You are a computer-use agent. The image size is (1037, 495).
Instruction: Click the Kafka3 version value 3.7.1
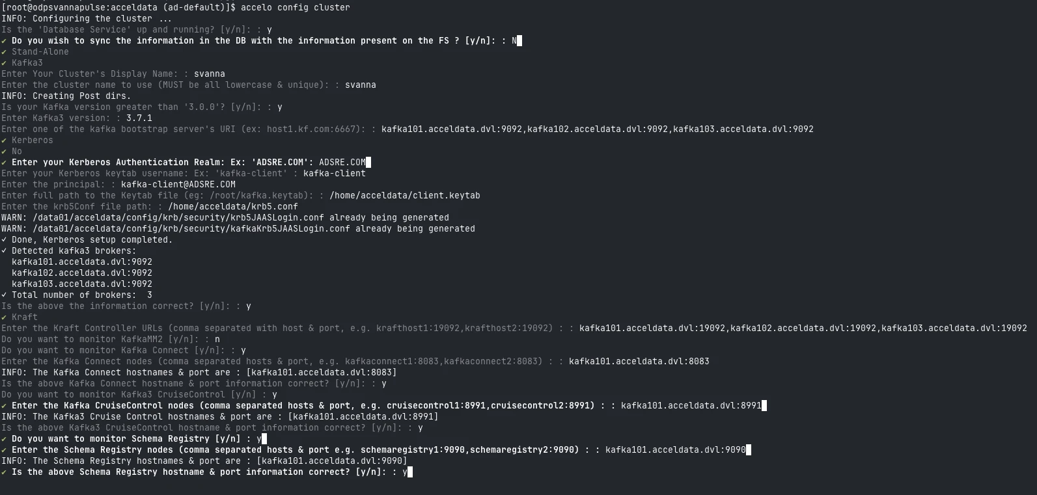click(x=139, y=118)
